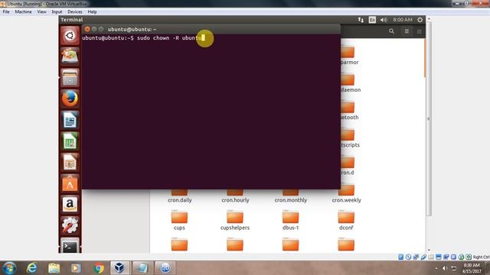Viewport: 490px width, 275px height.
Task: Open the Ubuntu Dash search launcher icon
Action: [70, 36]
